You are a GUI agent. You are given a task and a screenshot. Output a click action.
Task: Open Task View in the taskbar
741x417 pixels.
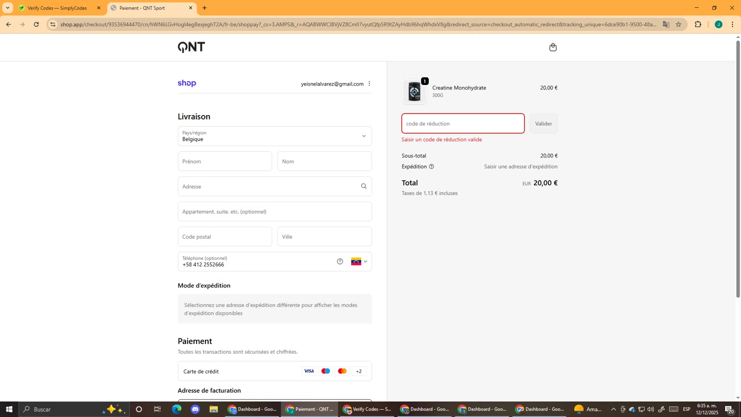click(x=158, y=409)
